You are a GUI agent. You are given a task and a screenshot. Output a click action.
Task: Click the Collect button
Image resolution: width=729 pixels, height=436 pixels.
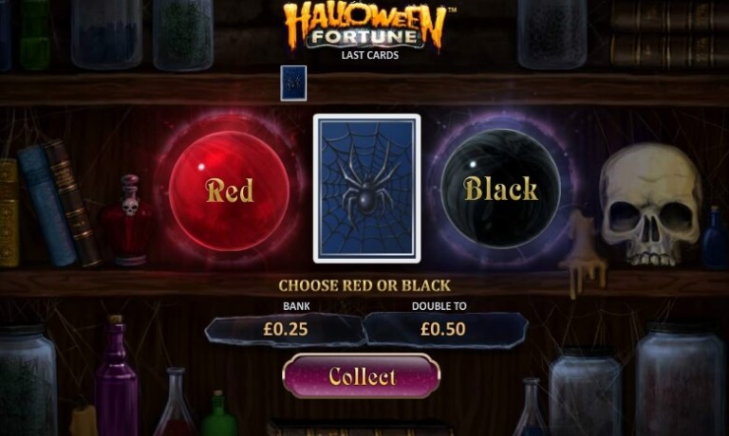point(362,376)
